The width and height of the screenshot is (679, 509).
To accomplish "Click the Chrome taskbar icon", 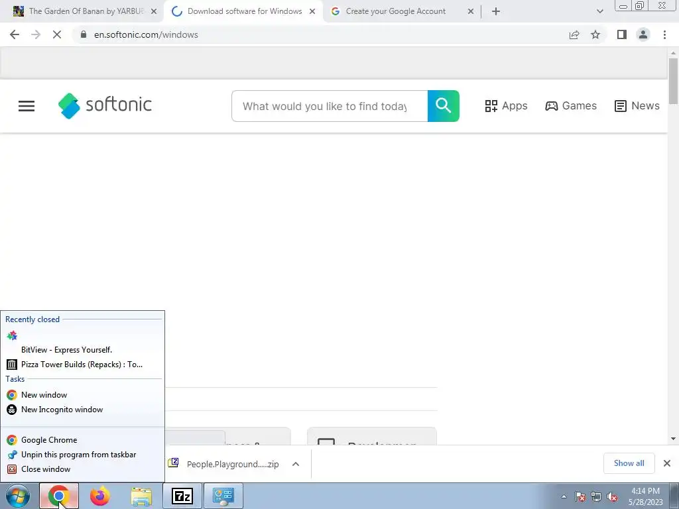I will (x=59, y=496).
